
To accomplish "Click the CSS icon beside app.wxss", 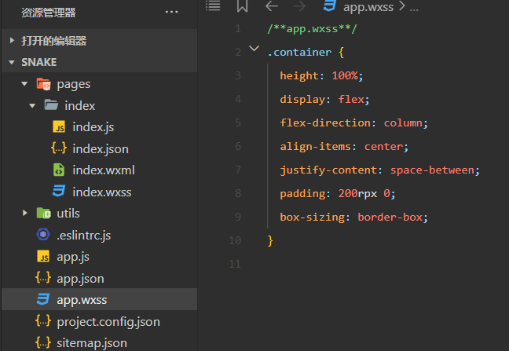I will 43,299.
